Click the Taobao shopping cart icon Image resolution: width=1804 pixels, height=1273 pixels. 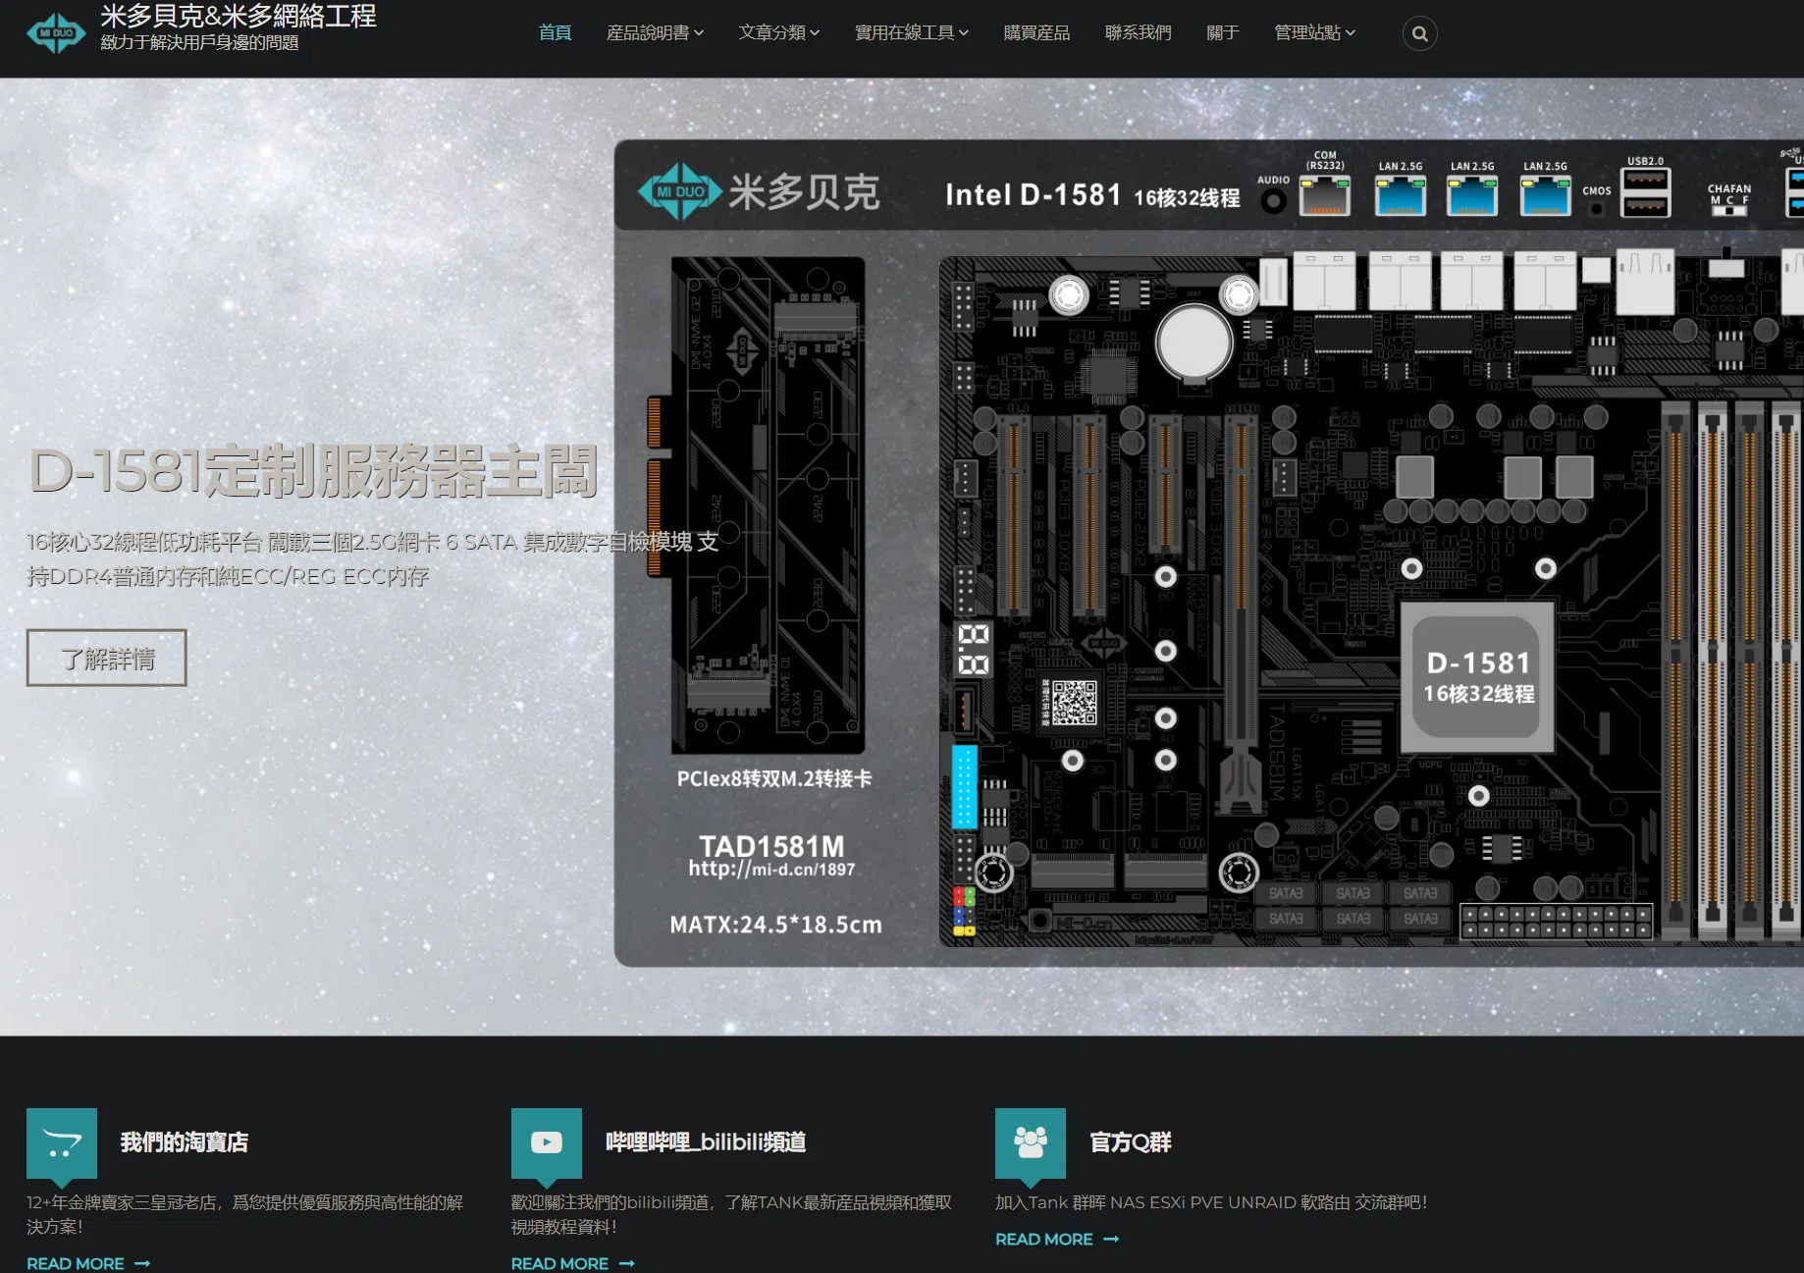(62, 1142)
